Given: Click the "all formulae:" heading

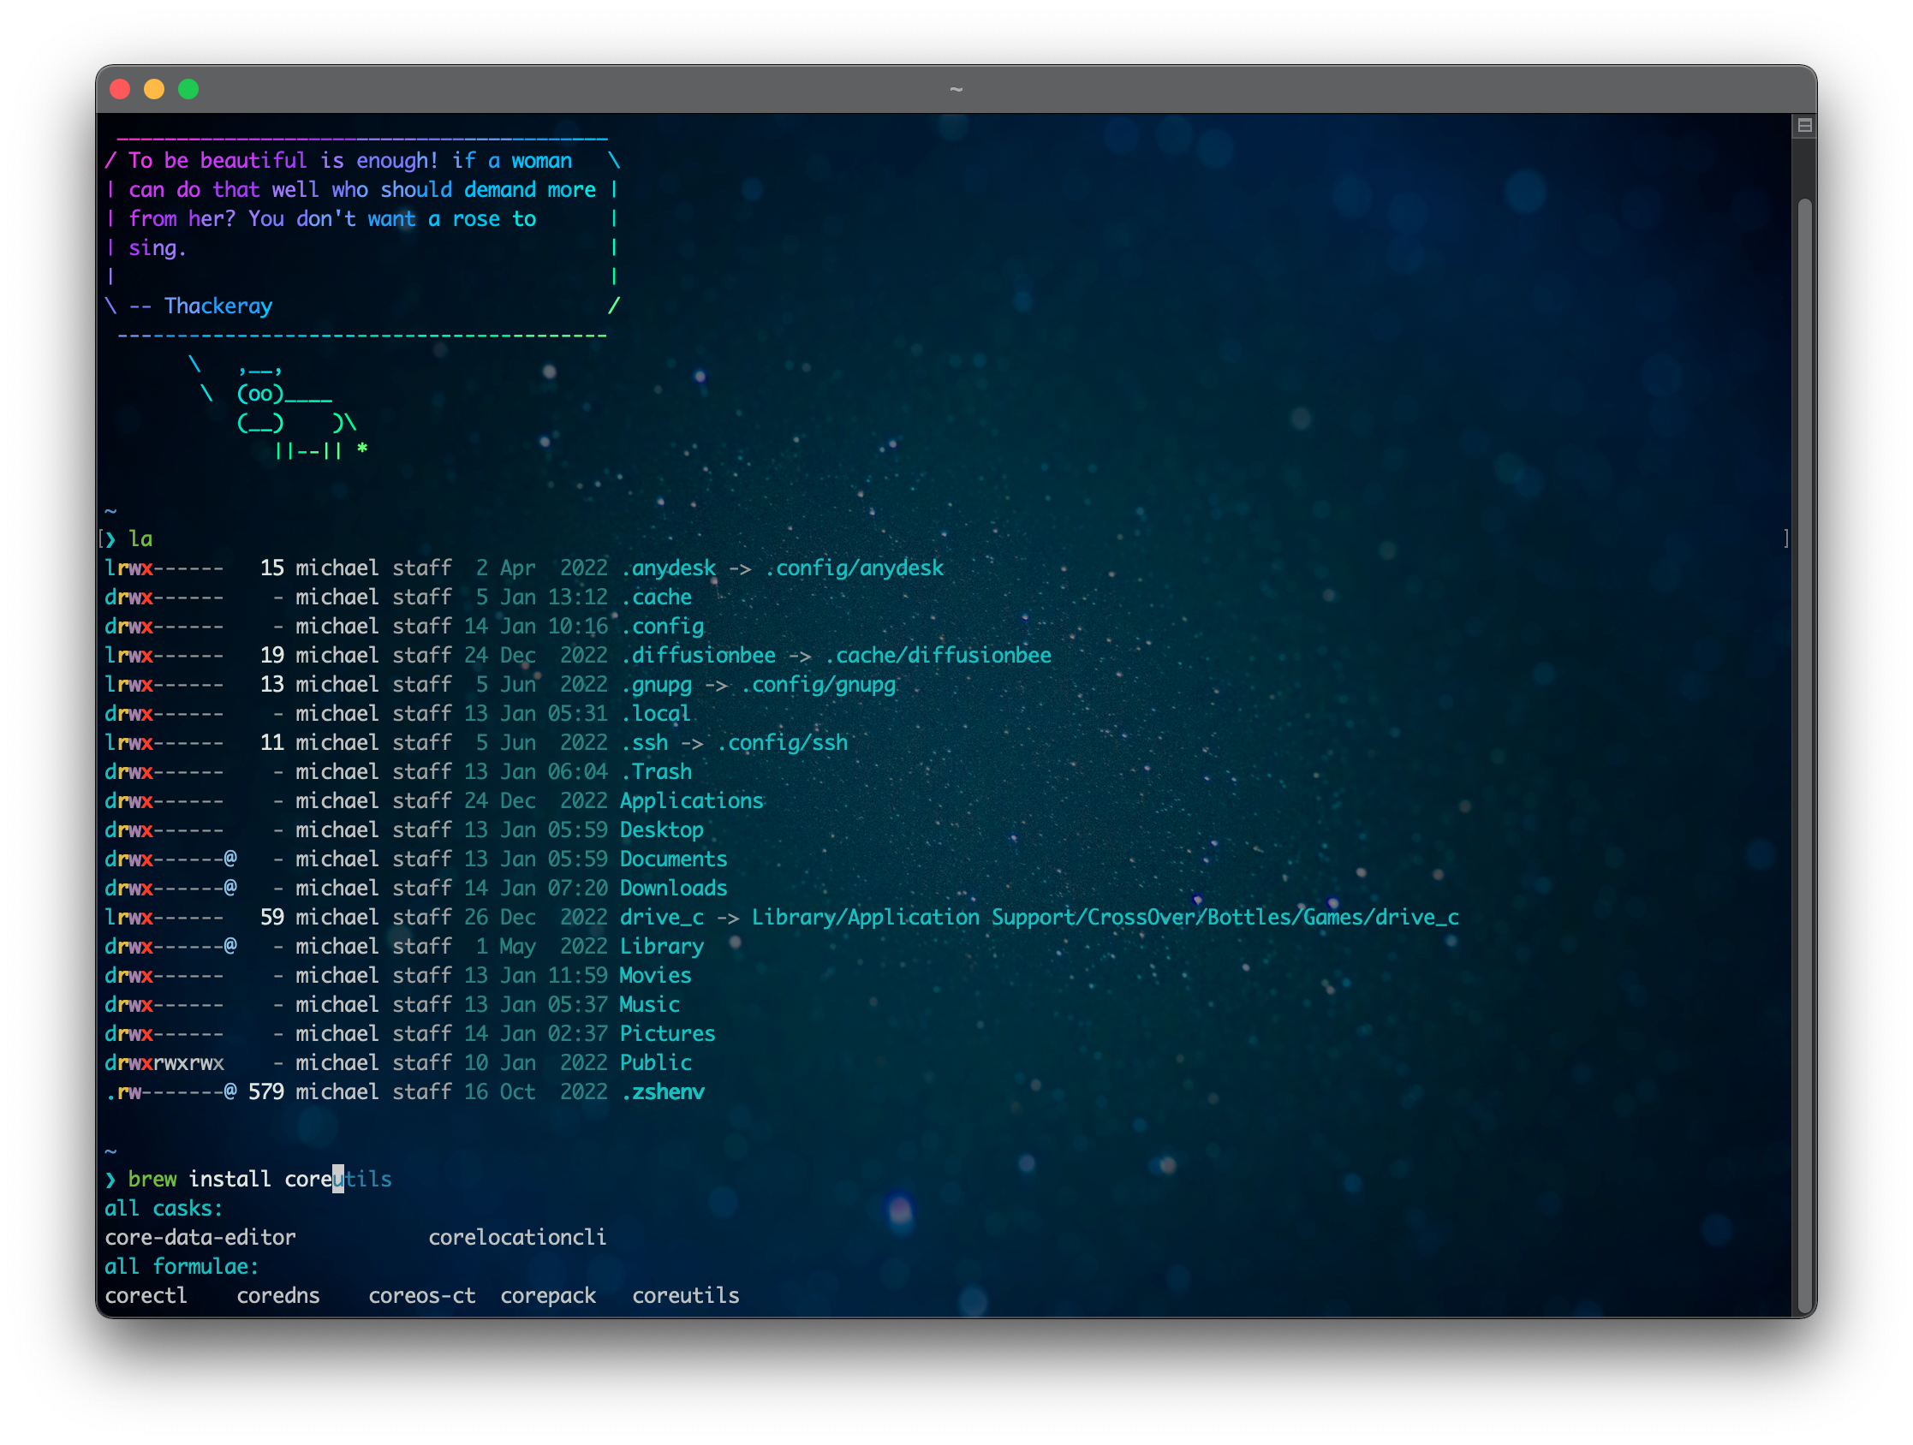Looking at the screenshot, I should point(182,1267).
